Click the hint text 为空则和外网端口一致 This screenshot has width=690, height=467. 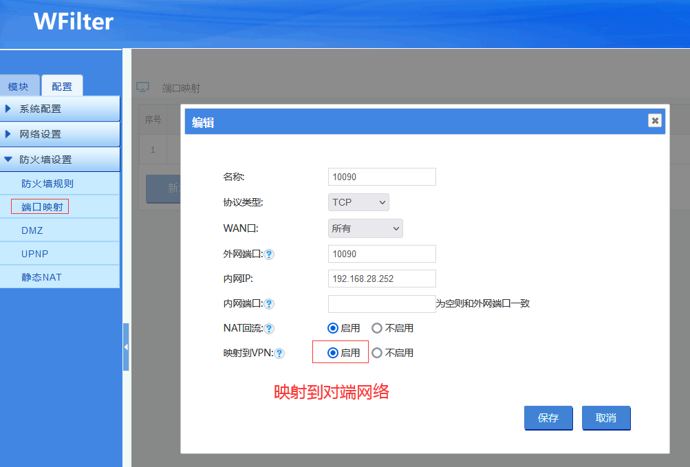click(x=483, y=303)
